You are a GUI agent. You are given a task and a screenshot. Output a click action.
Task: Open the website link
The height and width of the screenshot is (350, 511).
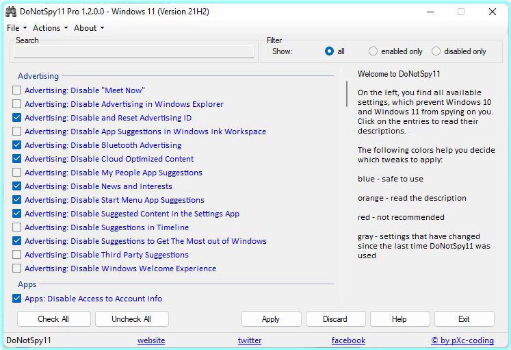tap(151, 340)
